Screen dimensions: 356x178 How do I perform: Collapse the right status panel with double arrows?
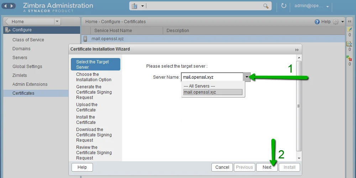point(350,22)
